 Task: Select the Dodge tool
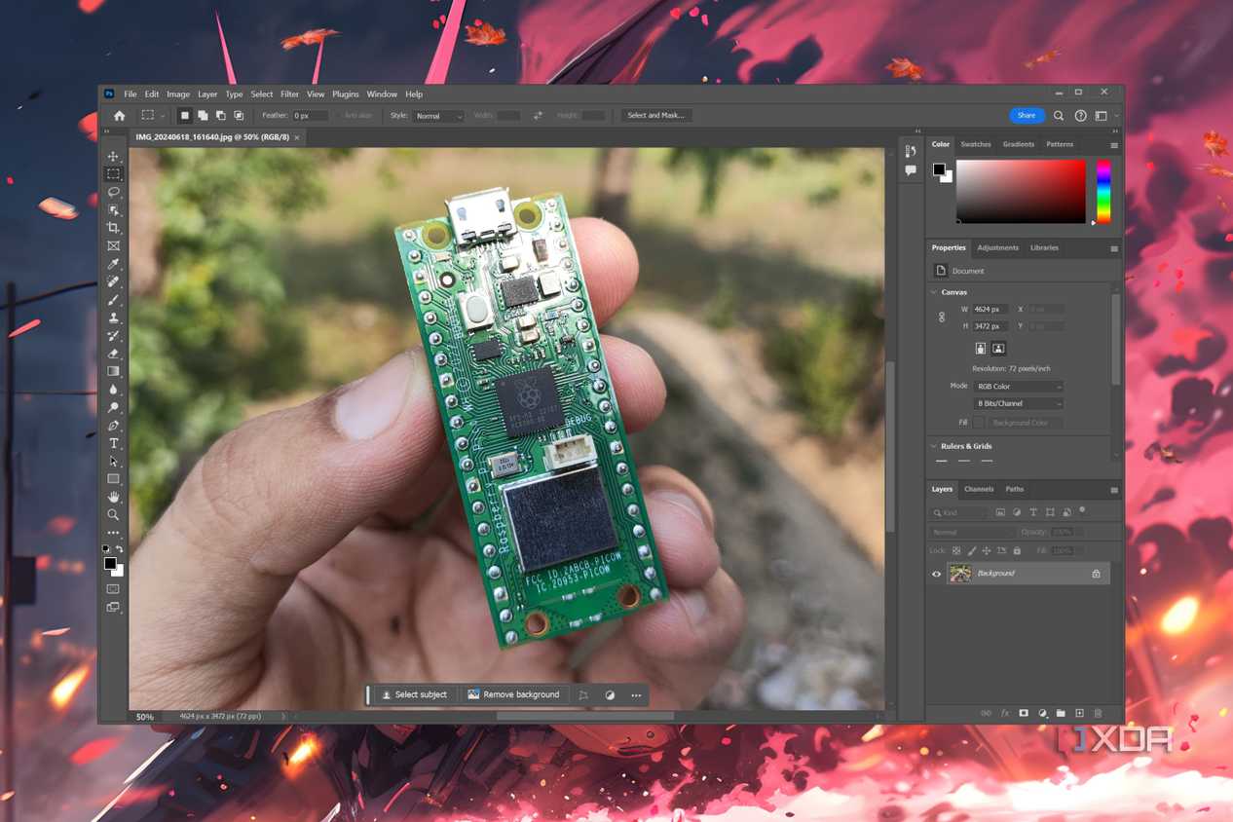pos(113,407)
